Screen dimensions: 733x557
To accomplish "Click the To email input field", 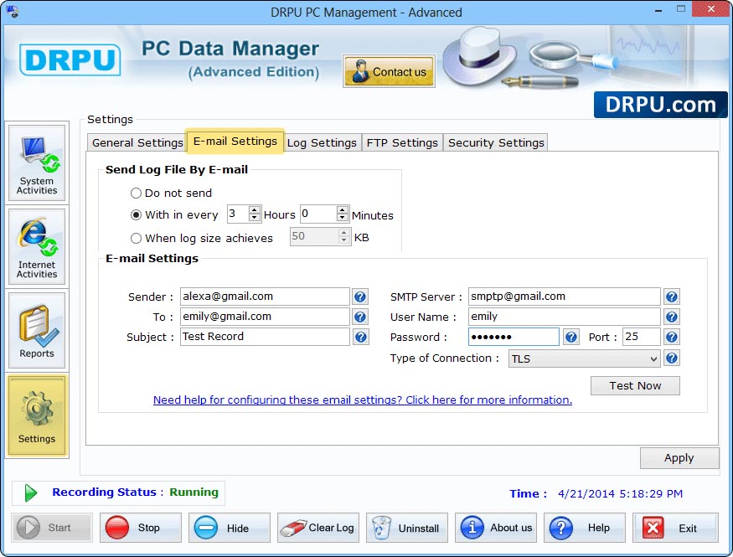I will coord(265,317).
